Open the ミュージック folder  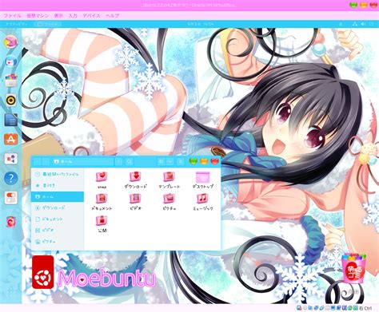[203, 202]
